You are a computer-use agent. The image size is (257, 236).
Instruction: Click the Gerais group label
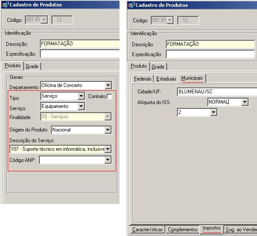[16, 77]
